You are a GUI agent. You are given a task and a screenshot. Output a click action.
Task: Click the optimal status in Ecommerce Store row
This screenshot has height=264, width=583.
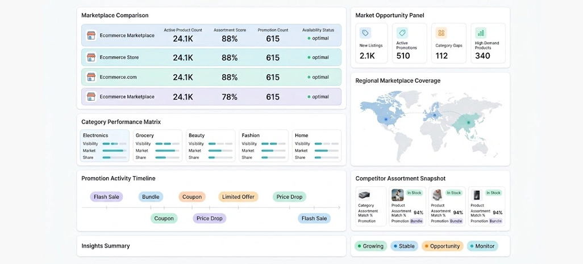(318, 57)
